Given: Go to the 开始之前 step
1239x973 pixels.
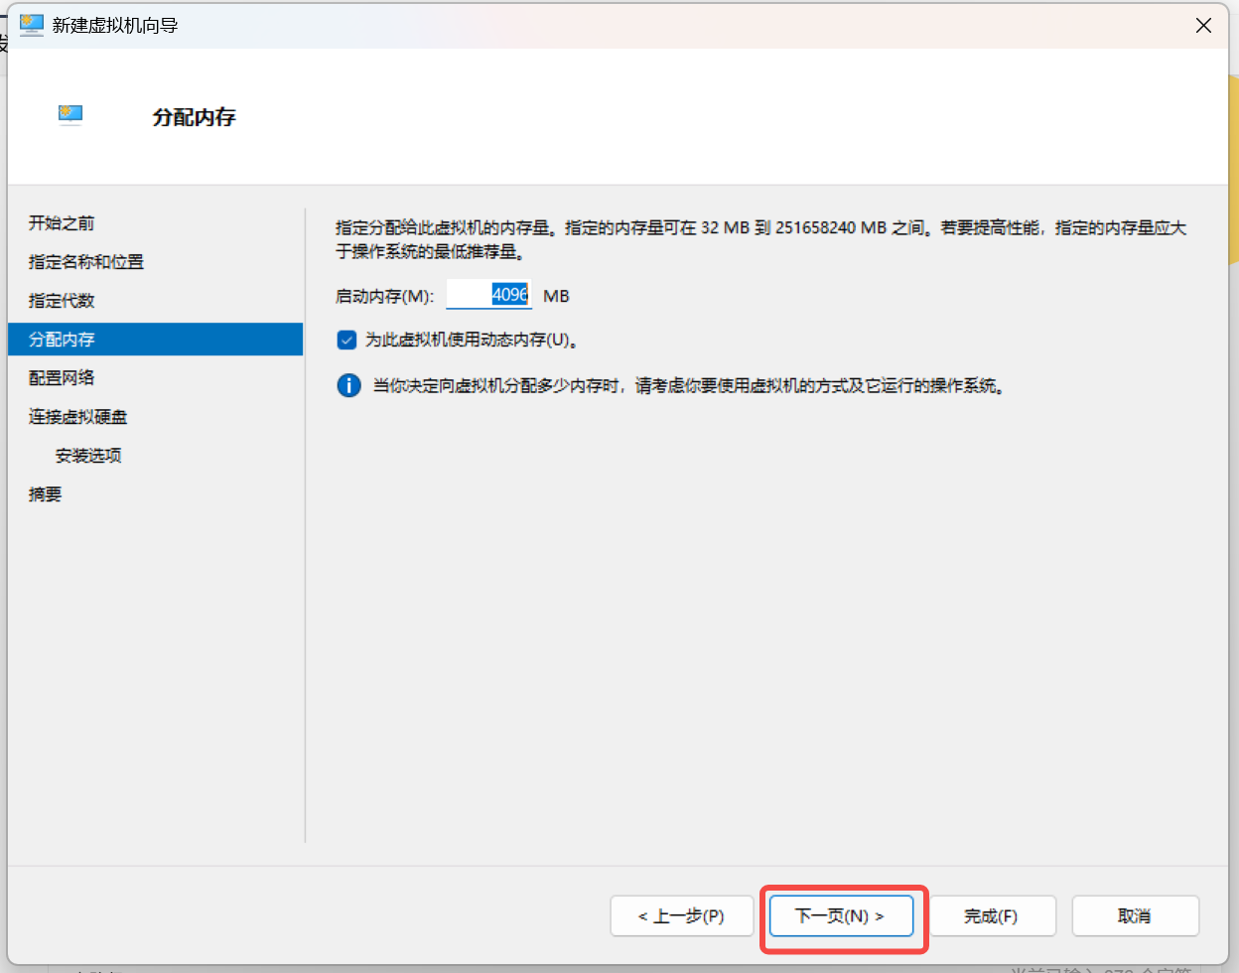Looking at the screenshot, I should [62, 223].
